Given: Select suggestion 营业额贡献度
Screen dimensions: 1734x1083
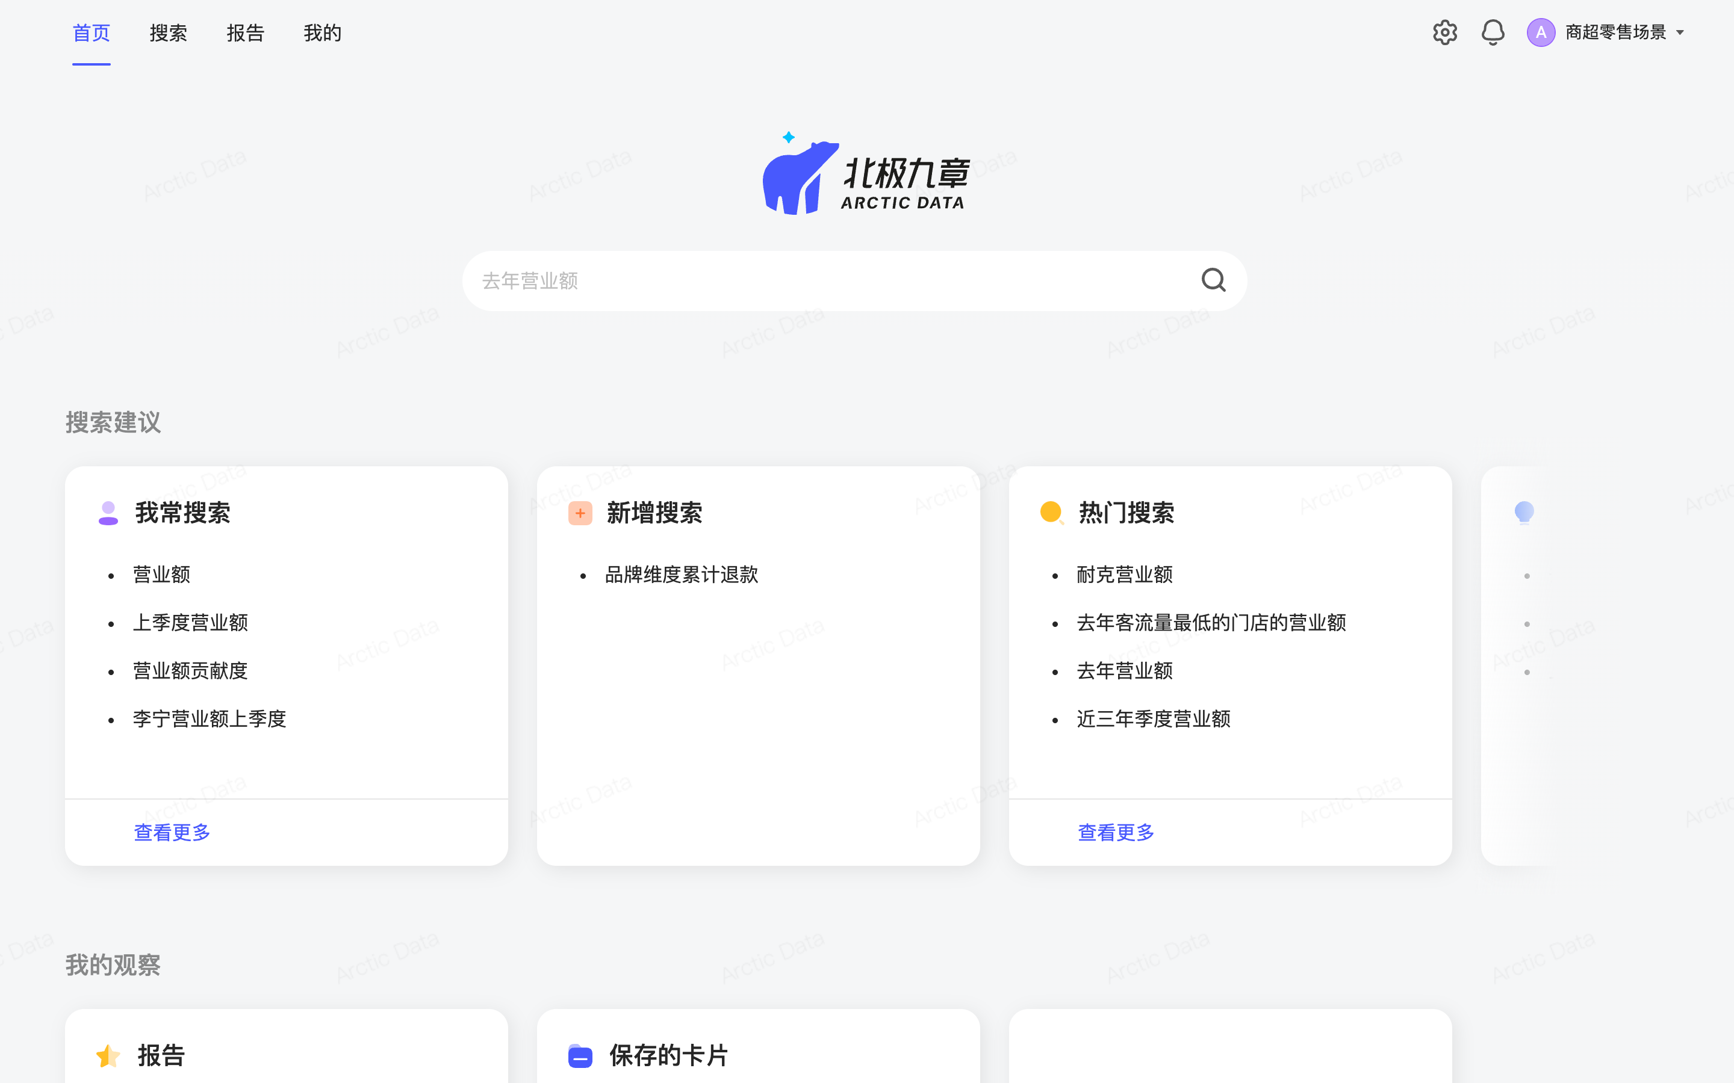Looking at the screenshot, I should (x=191, y=670).
